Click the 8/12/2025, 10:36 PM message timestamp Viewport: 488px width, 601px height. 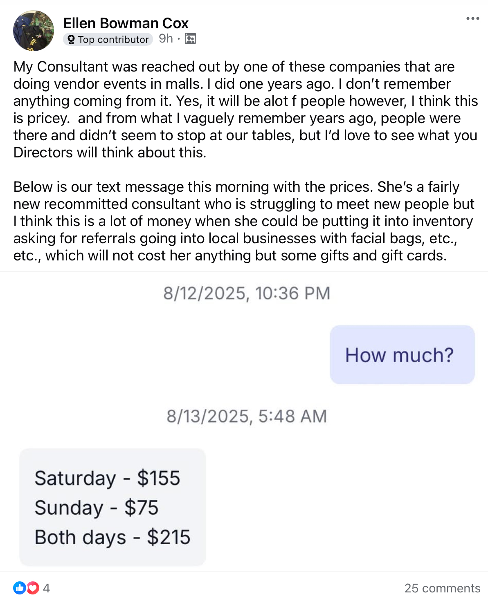247,293
